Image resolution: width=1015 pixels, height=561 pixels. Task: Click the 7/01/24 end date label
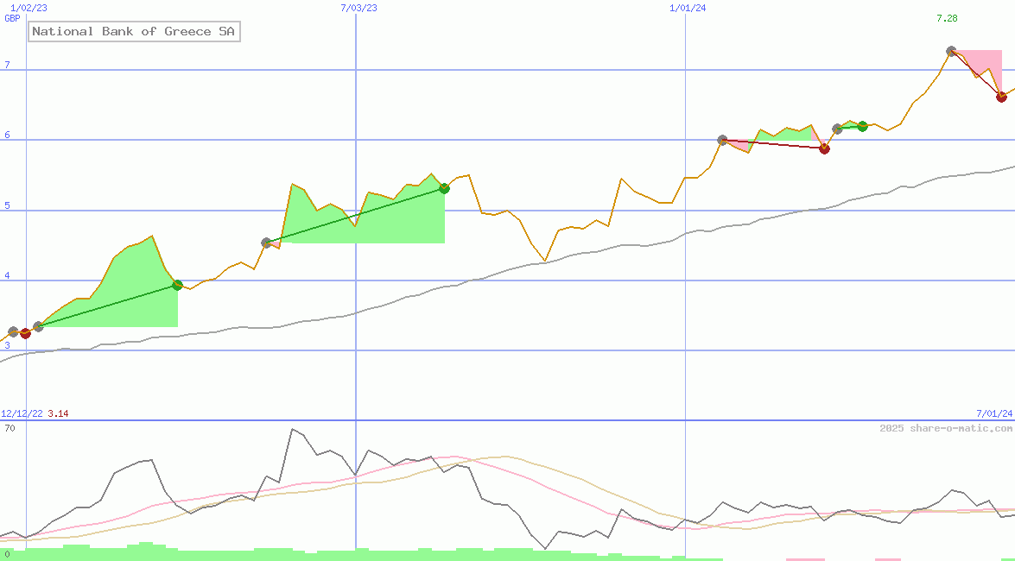[x=994, y=414]
